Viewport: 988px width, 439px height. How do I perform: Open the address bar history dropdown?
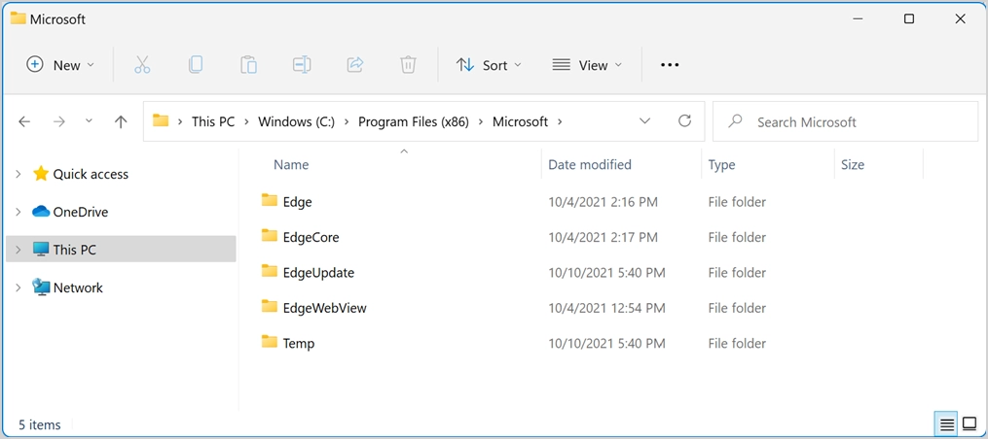(645, 121)
